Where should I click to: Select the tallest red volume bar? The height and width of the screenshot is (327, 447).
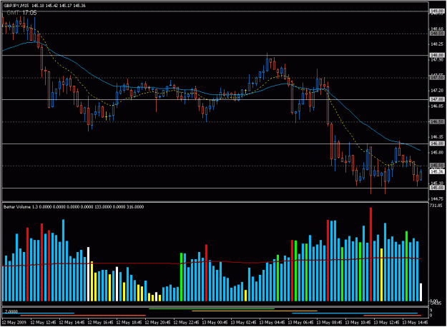point(370,254)
